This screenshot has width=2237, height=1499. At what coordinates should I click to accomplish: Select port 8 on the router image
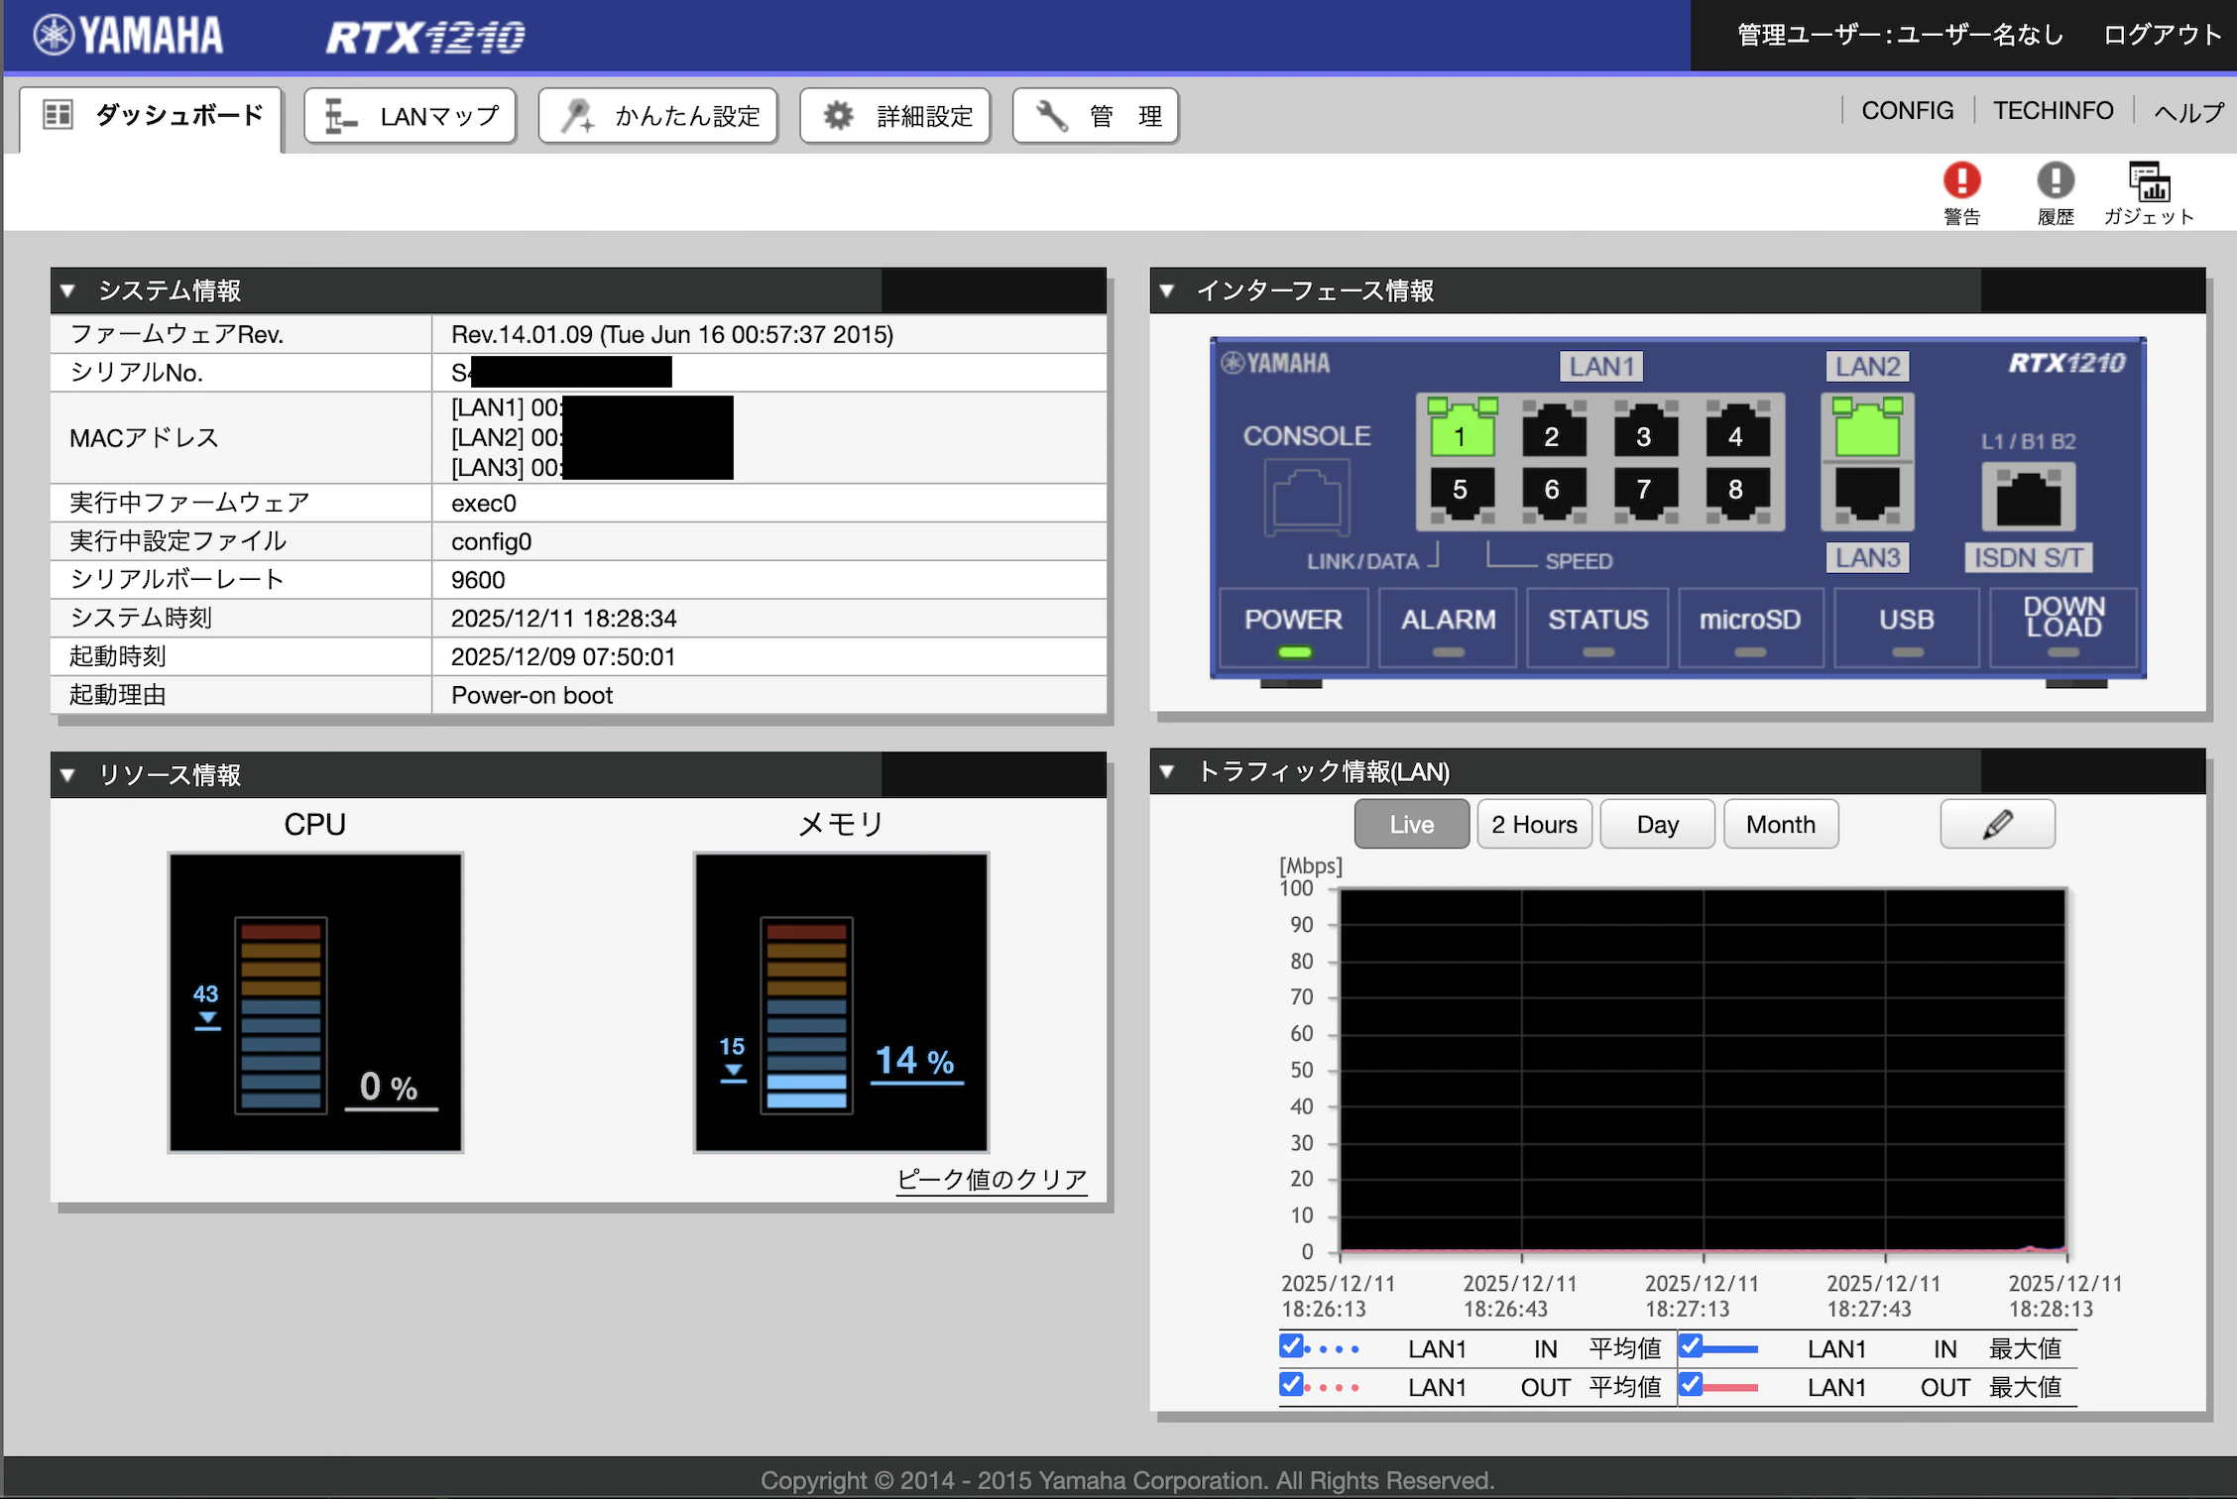coord(1736,491)
